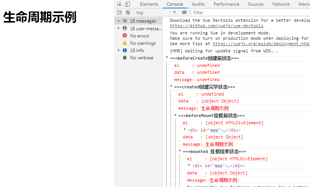310x187 pixels.
Task: Click 'el : undefined' under beforeCreate
Action: pos(197,65)
